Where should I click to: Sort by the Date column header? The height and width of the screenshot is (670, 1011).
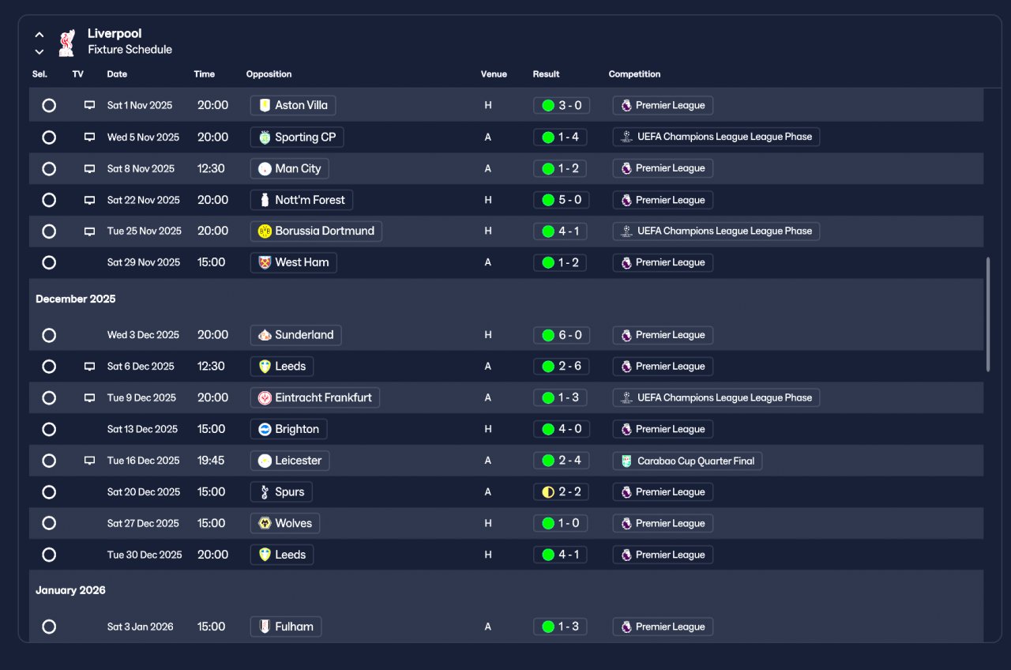[117, 74]
